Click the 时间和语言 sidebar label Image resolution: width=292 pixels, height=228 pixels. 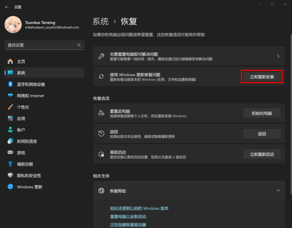(27, 141)
